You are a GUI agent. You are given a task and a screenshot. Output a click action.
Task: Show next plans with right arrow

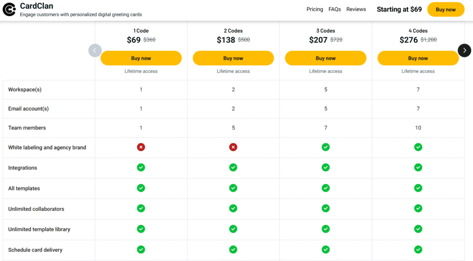(464, 50)
